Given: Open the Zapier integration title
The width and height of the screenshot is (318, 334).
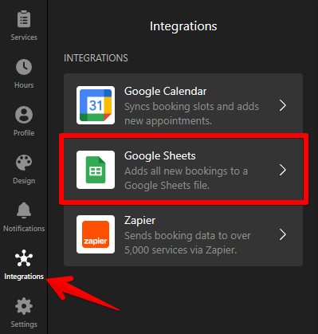Looking at the screenshot, I should point(139,221).
